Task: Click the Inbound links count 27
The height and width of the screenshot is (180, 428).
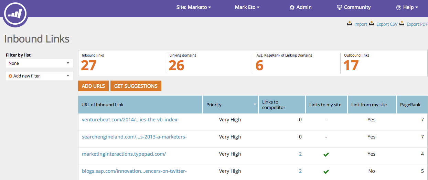Action: tap(89, 65)
